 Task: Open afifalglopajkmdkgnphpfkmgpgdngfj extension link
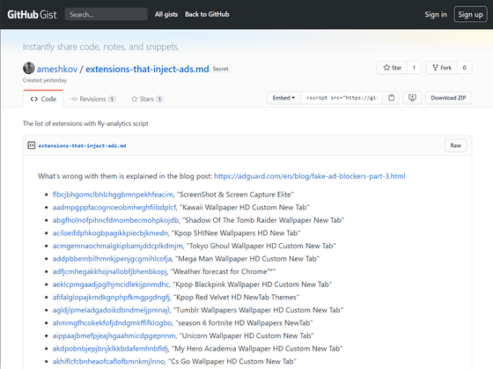(111, 298)
